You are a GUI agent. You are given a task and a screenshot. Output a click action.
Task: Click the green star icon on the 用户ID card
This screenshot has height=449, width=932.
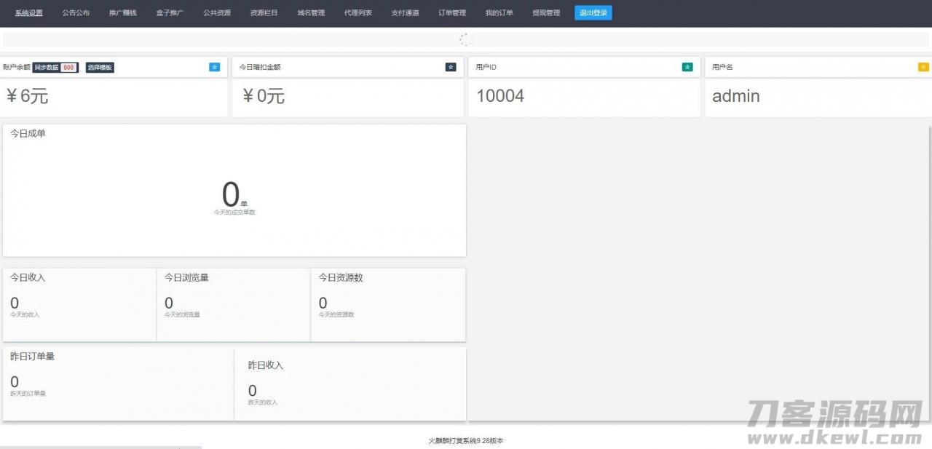(x=687, y=66)
